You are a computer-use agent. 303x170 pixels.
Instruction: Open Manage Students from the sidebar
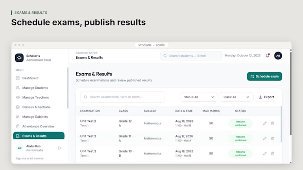click(39, 87)
